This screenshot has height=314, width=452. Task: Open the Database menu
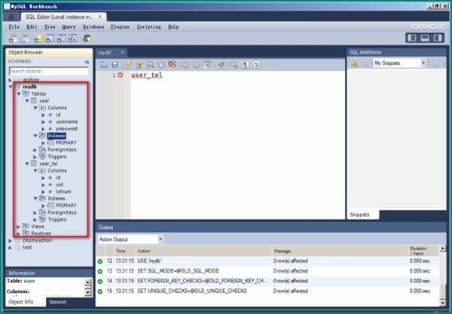pos(93,27)
